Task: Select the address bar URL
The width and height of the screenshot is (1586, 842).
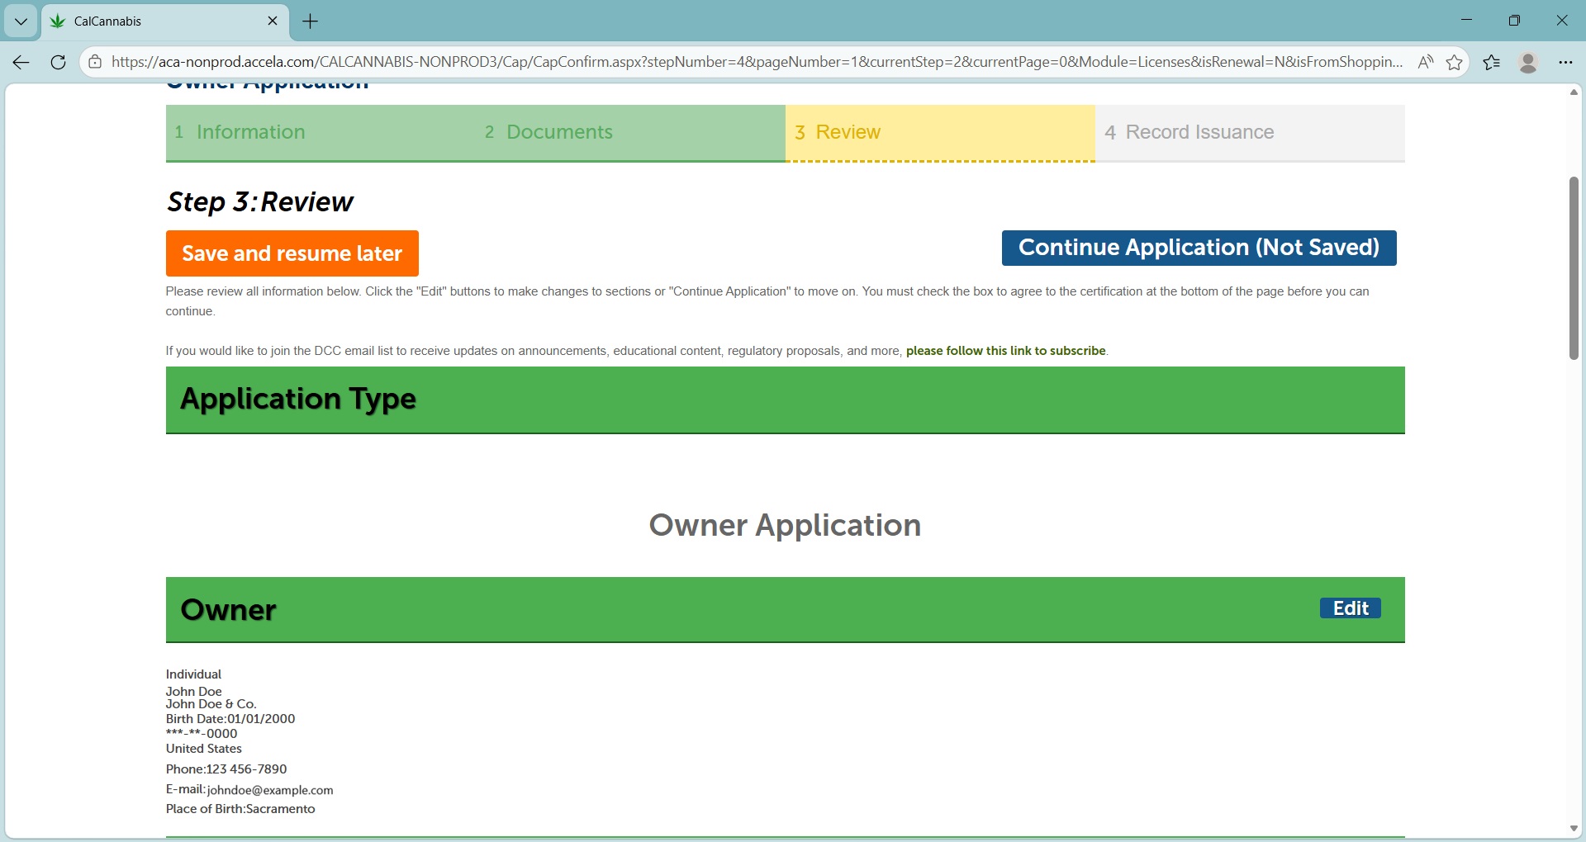Action: [x=757, y=62]
